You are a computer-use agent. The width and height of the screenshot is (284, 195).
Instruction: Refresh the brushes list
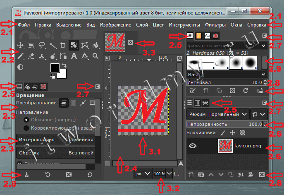point(246,91)
